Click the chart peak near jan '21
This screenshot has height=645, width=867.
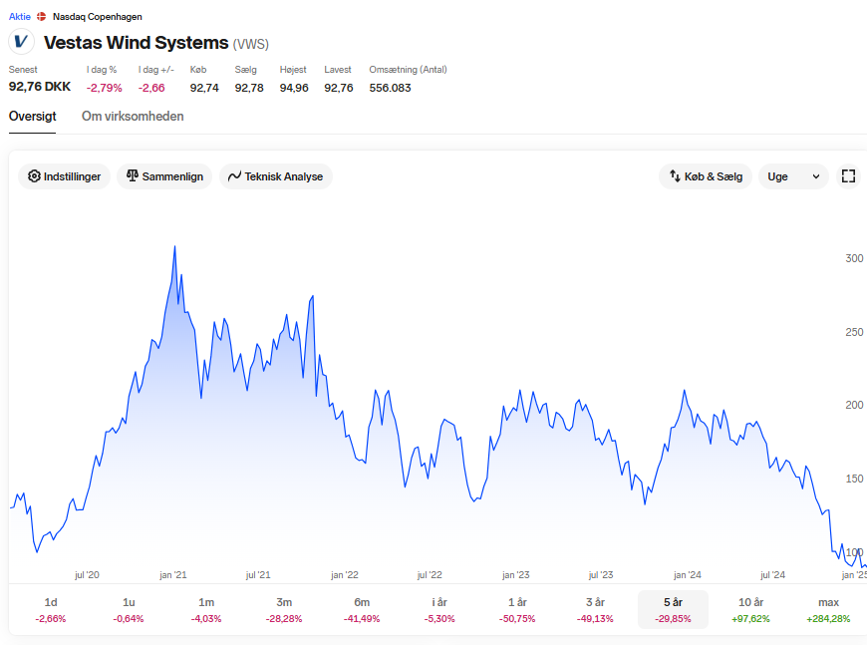click(174, 246)
